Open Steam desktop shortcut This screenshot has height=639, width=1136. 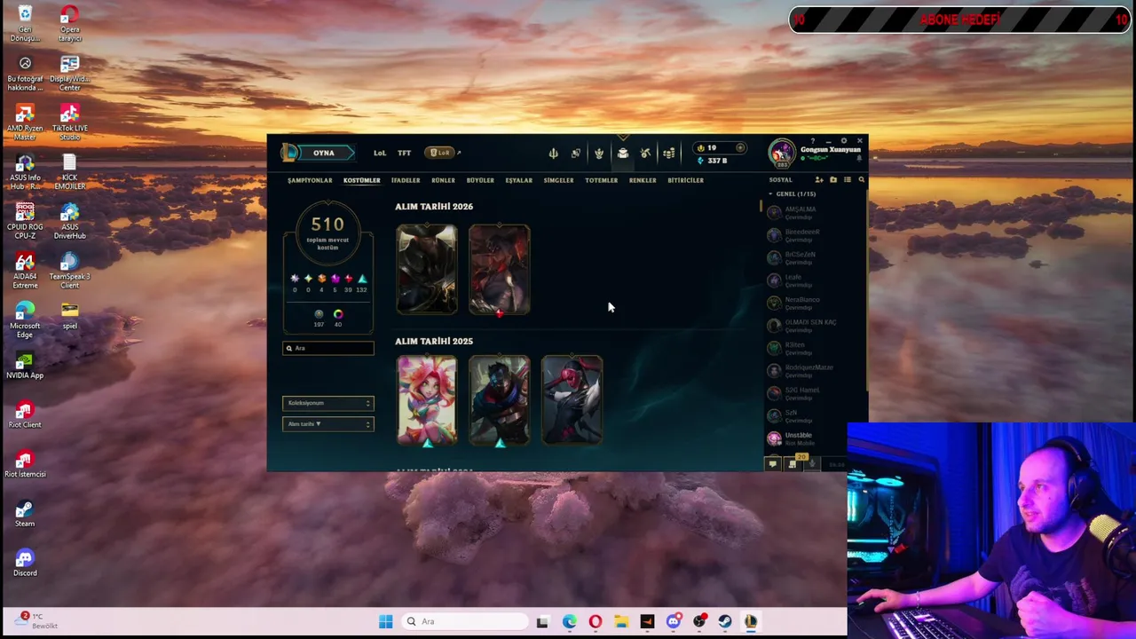tap(25, 513)
